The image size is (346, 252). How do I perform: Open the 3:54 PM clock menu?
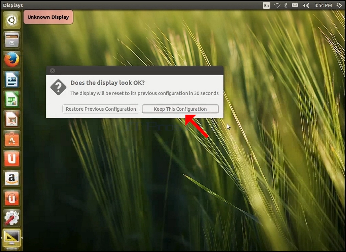point(323,5)
